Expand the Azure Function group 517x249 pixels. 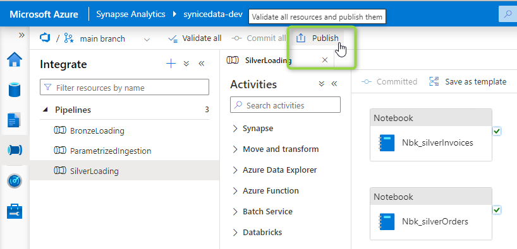(235, 191)
